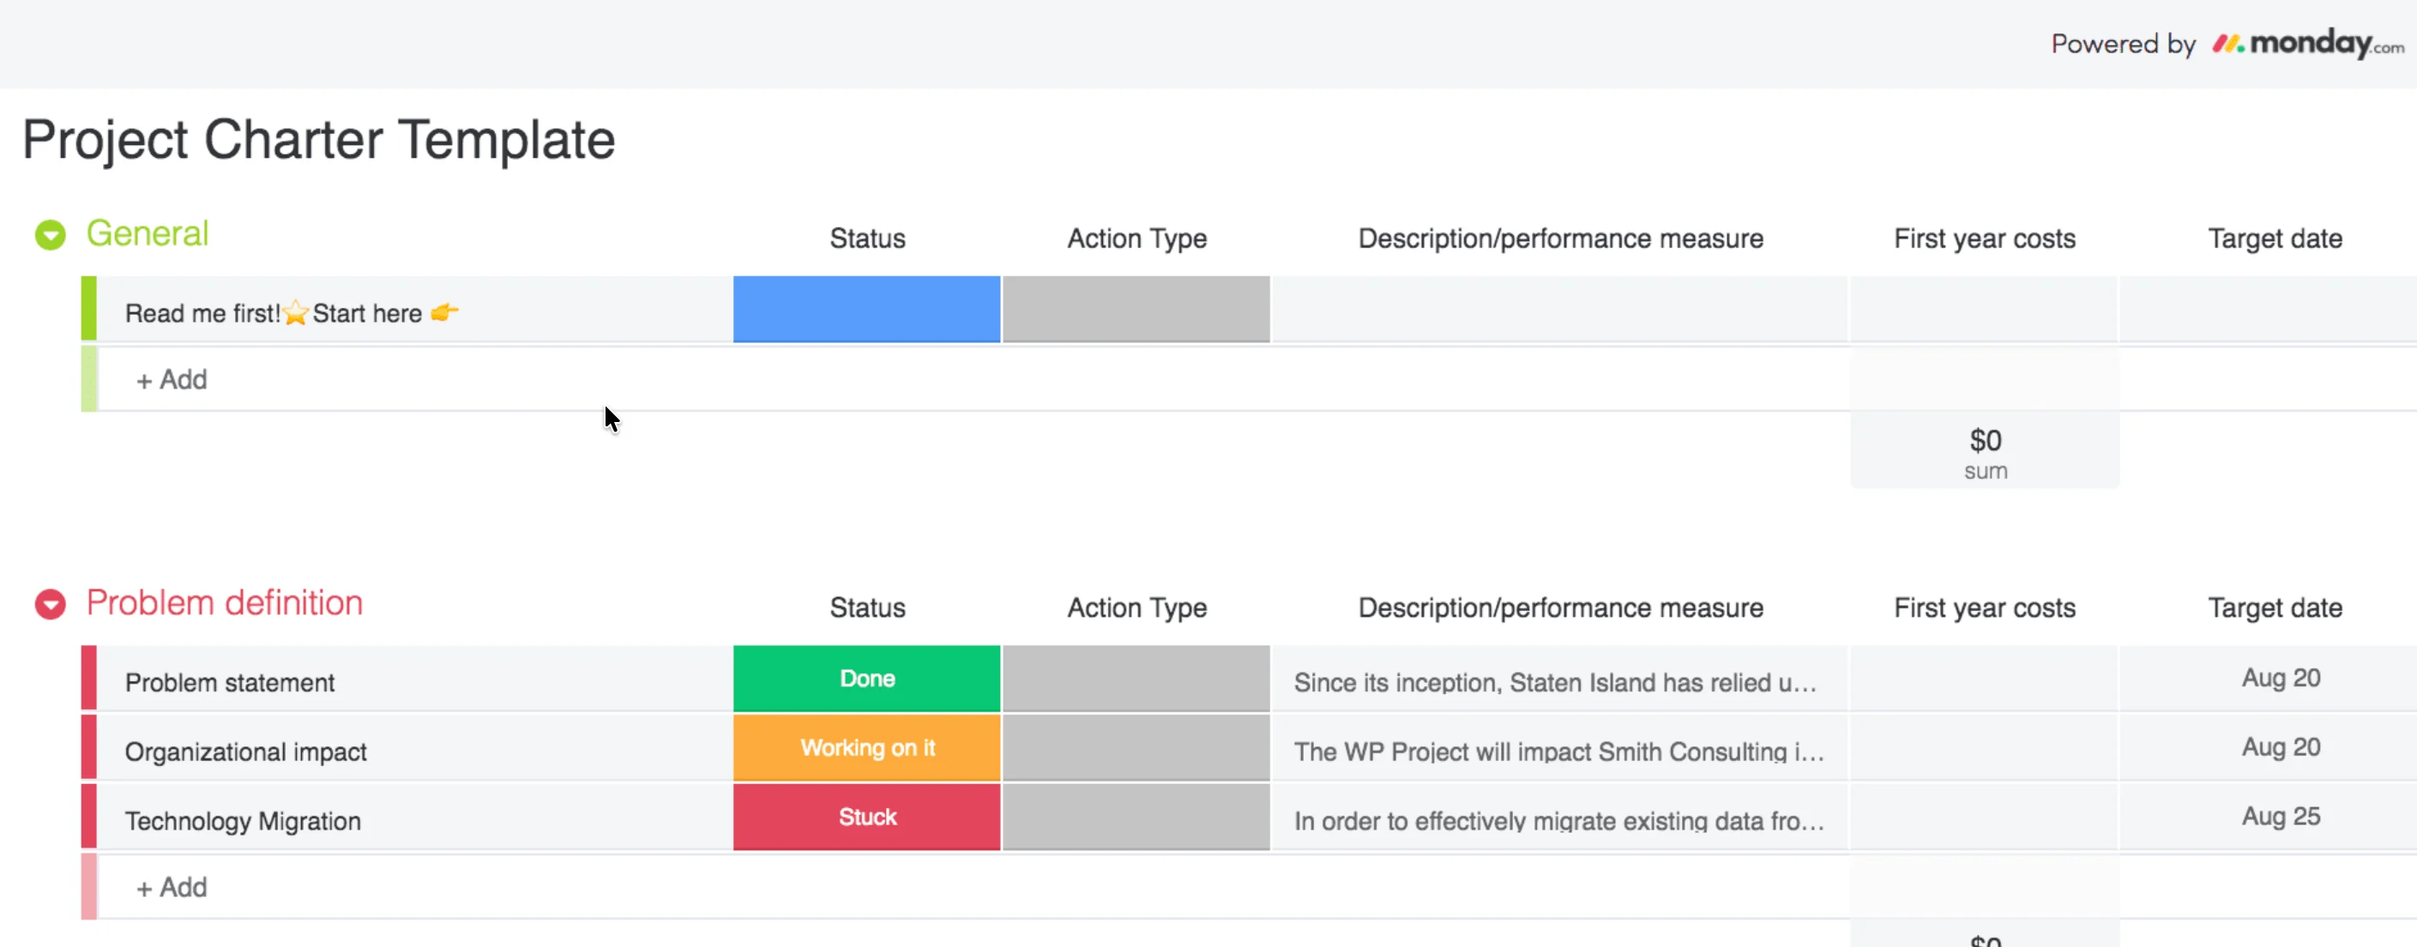Screen dimensions: 2417x947
Task: Collapse the Problem definition group arrow
Action: [51, 604]
